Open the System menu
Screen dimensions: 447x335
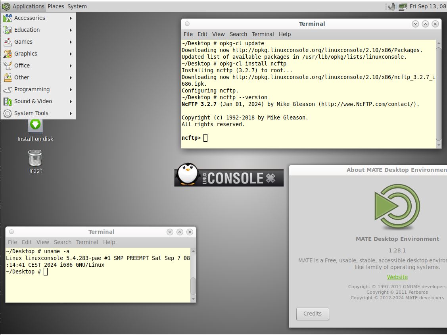point(77,6)
